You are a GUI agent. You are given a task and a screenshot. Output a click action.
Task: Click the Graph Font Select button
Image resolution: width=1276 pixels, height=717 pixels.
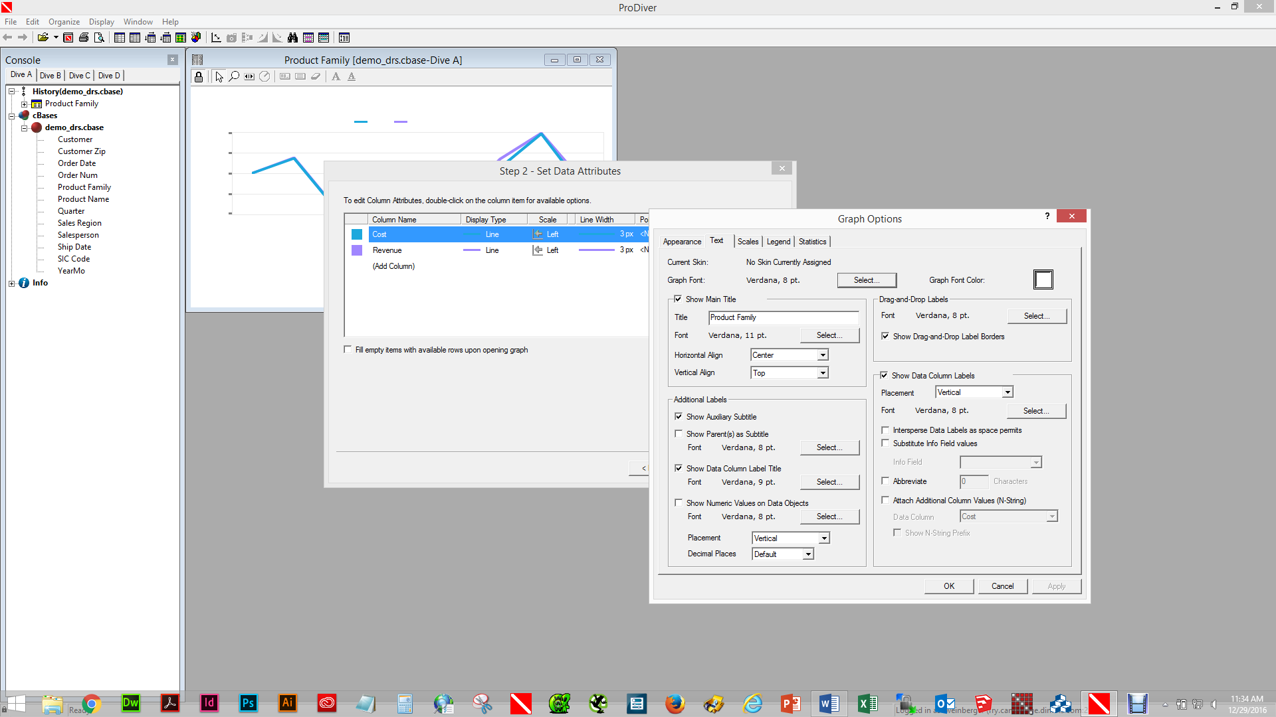click(x=866, y=280)
